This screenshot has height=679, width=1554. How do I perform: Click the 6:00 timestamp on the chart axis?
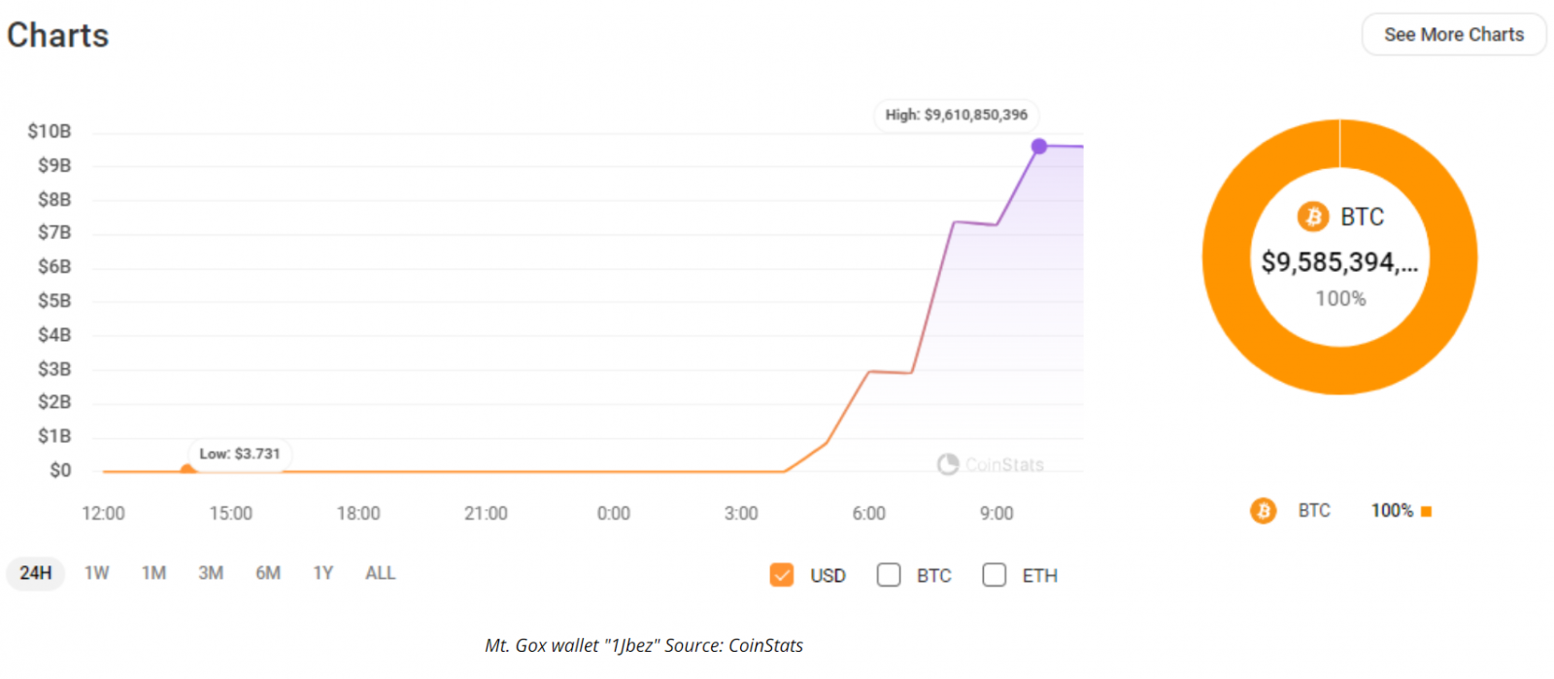pos(869,513)
